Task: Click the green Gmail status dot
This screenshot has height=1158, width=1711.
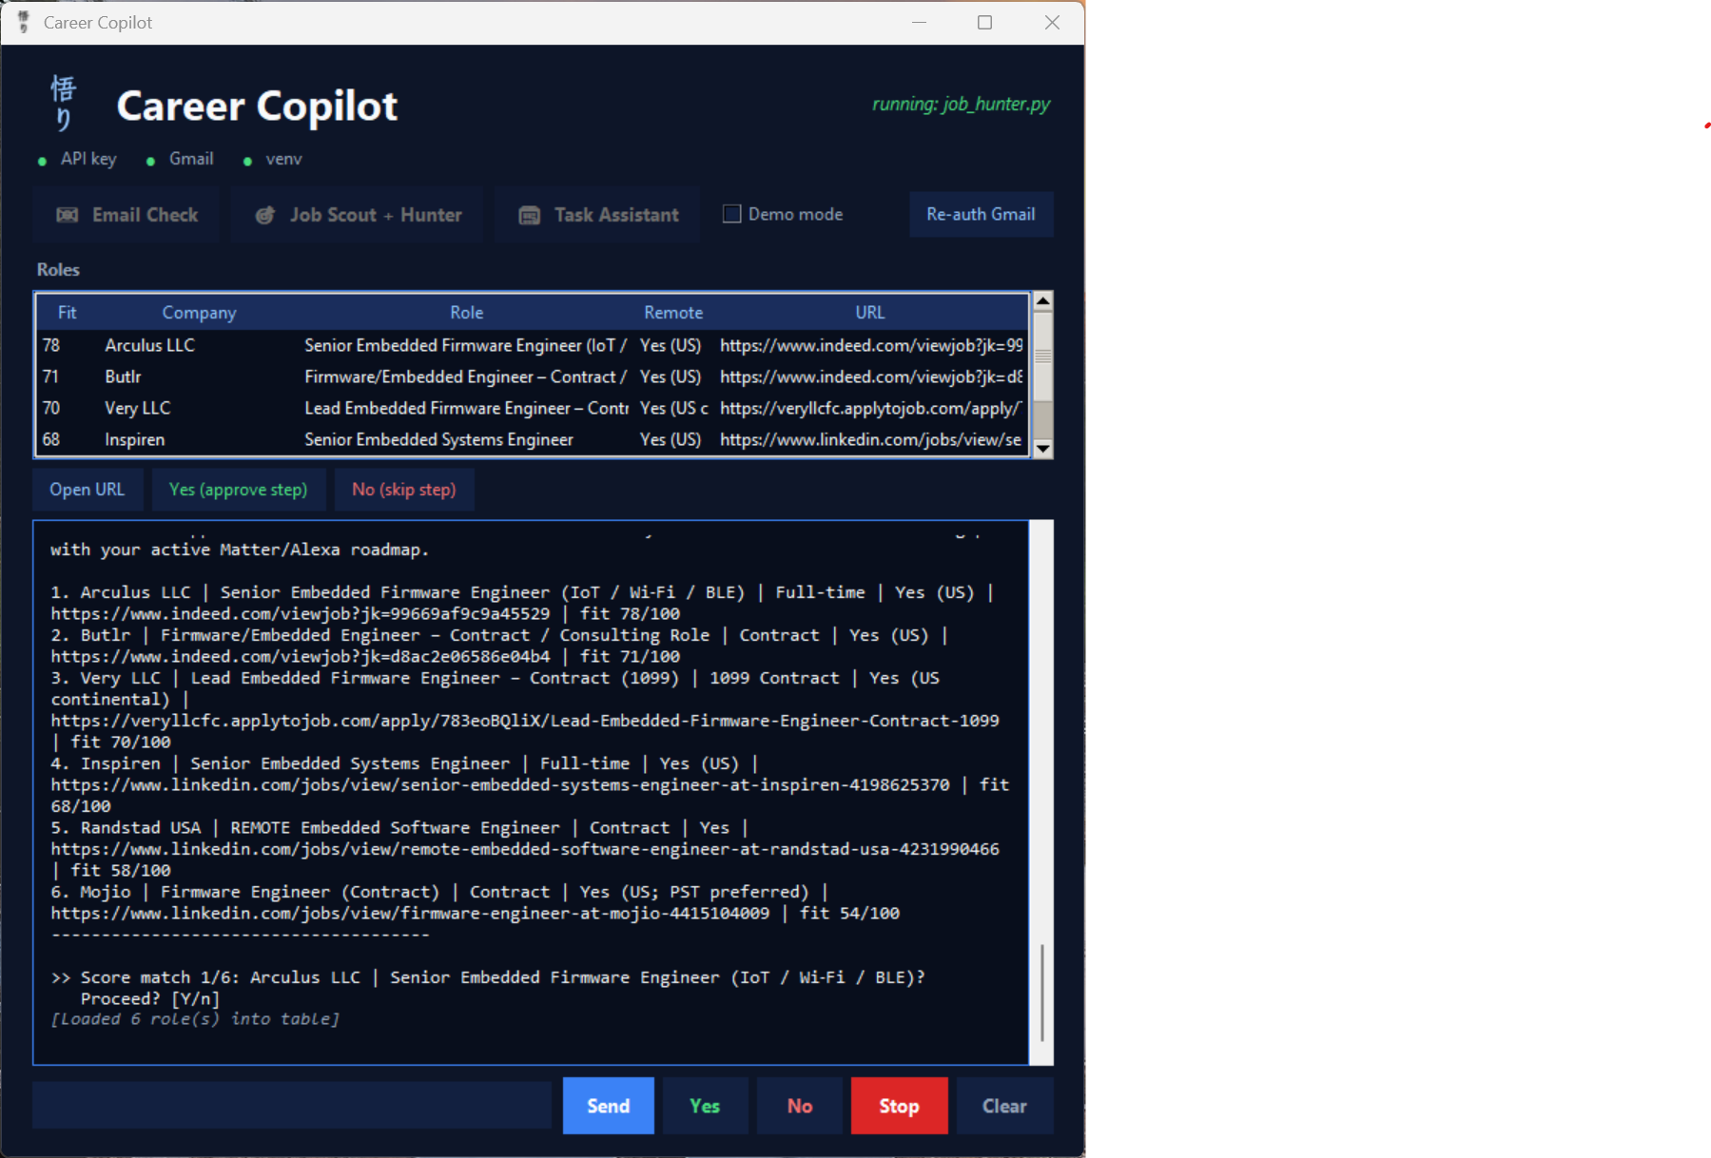Action: 150,162
